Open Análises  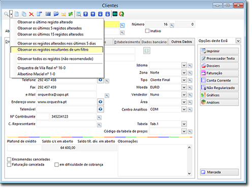pyautogui.click(x=219, y=102)
